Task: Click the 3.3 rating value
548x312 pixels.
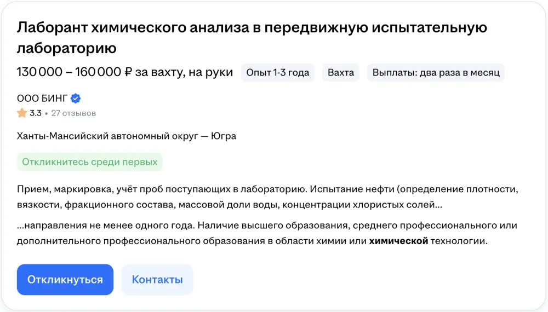Action: click(35, 113)
